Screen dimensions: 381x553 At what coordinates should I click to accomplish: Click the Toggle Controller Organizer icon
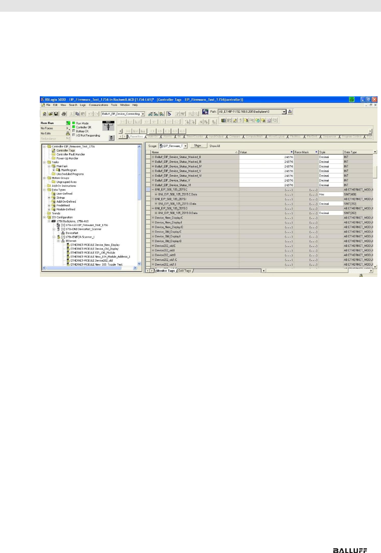[169, 114]
